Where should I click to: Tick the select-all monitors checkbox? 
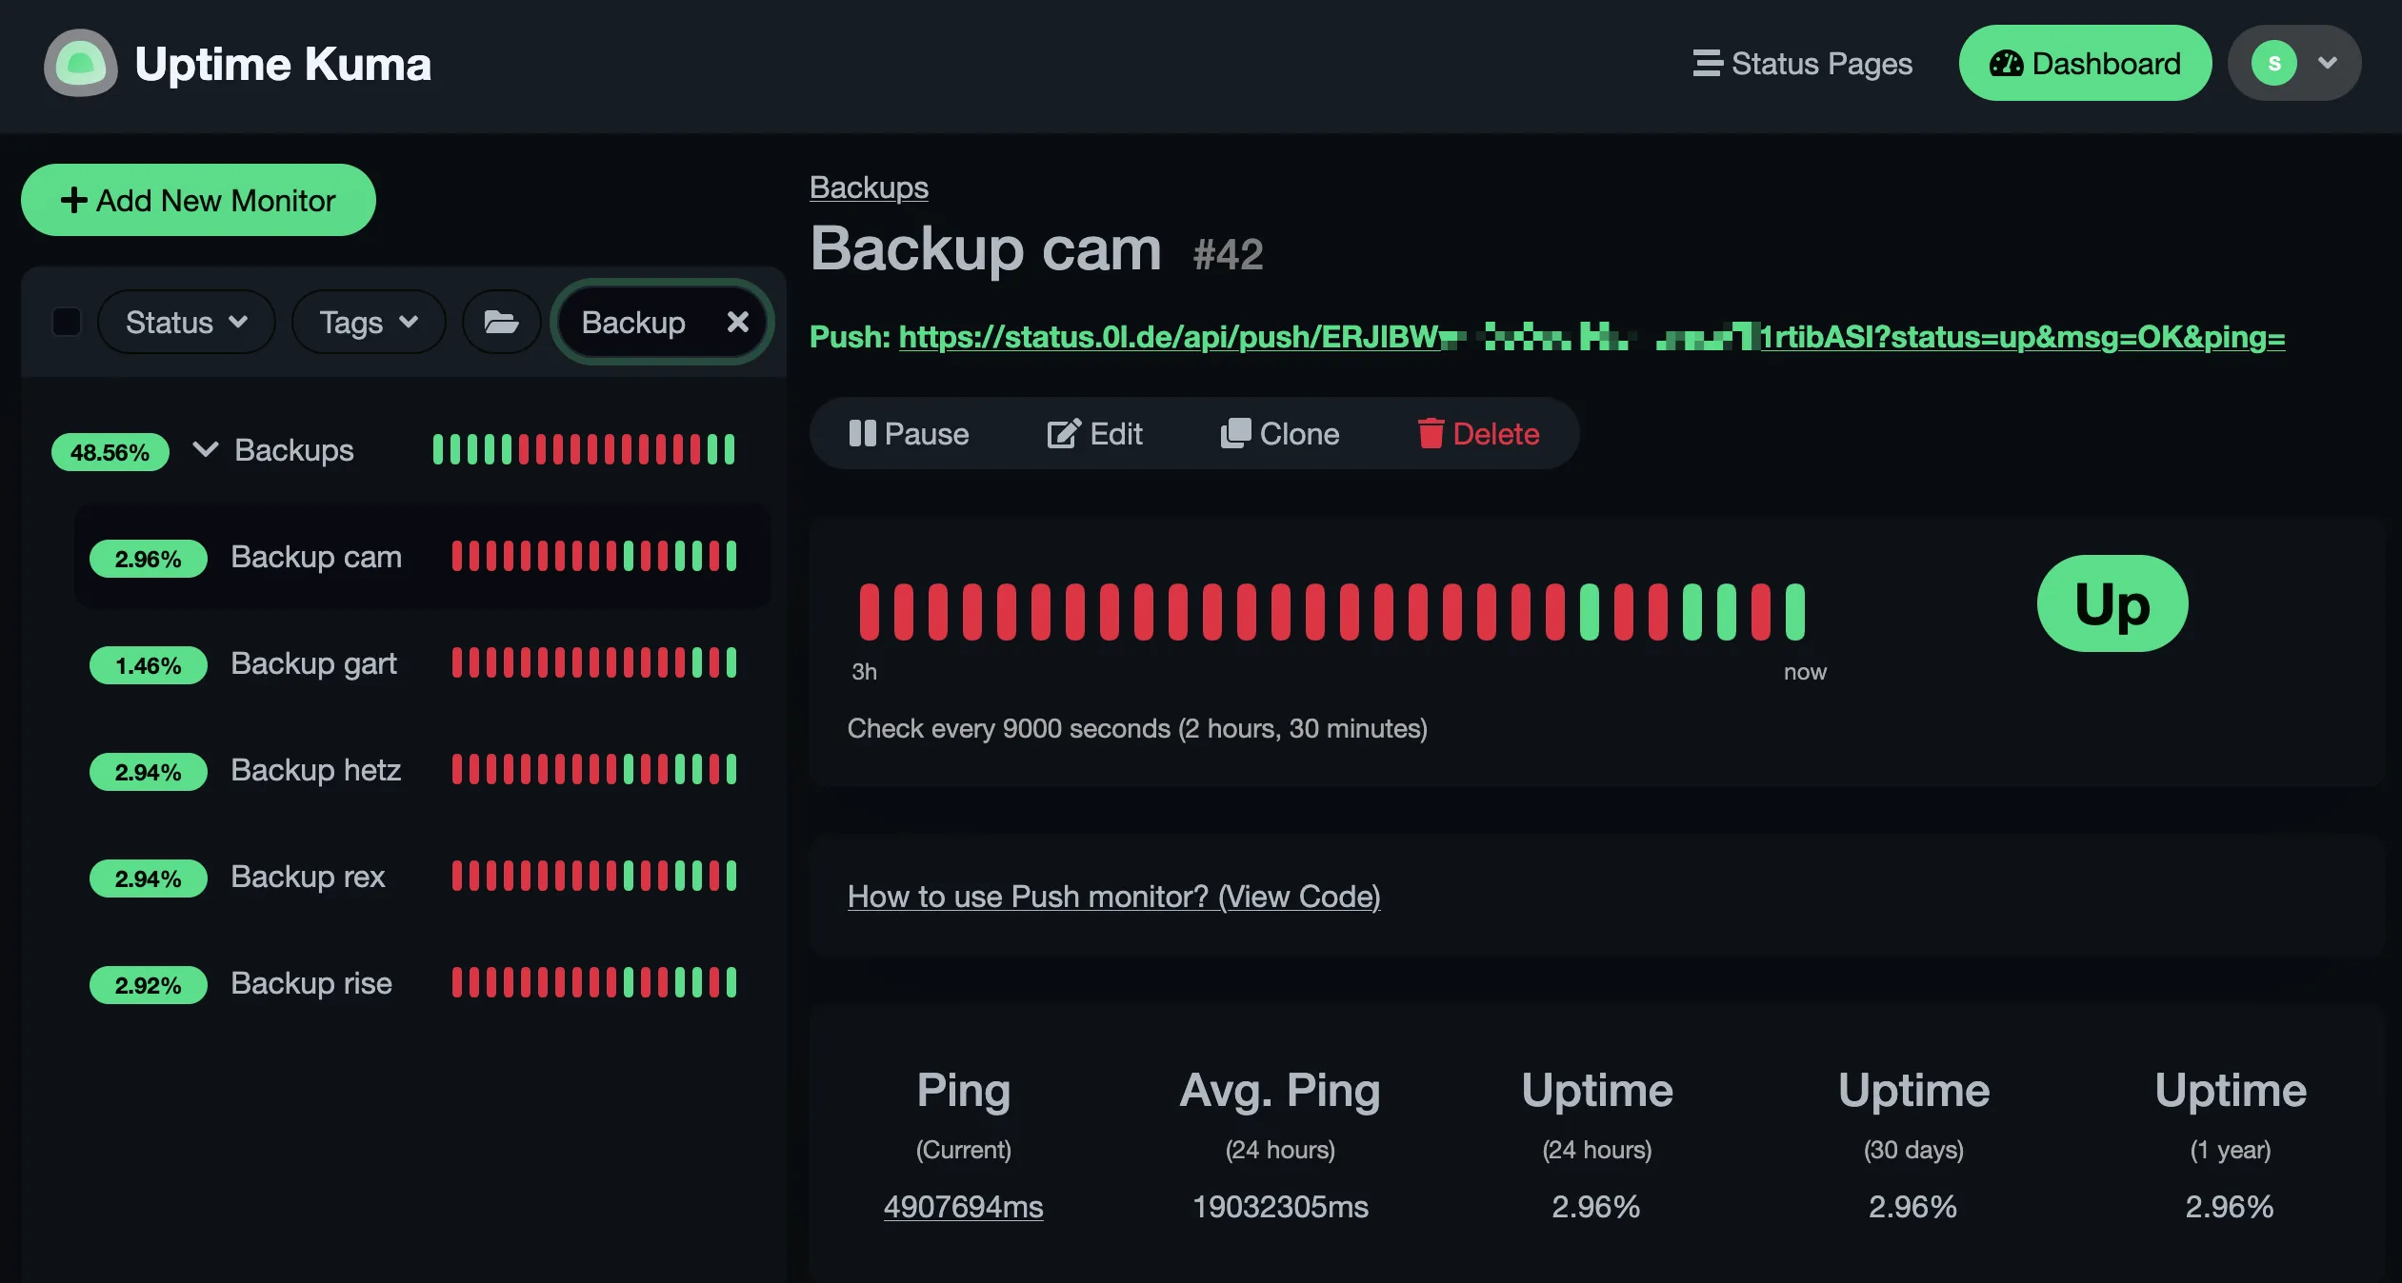[67, 322]
